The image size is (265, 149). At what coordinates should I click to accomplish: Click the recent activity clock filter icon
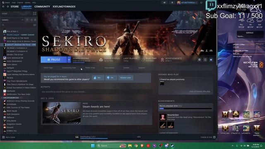click(x=31, y=20)
